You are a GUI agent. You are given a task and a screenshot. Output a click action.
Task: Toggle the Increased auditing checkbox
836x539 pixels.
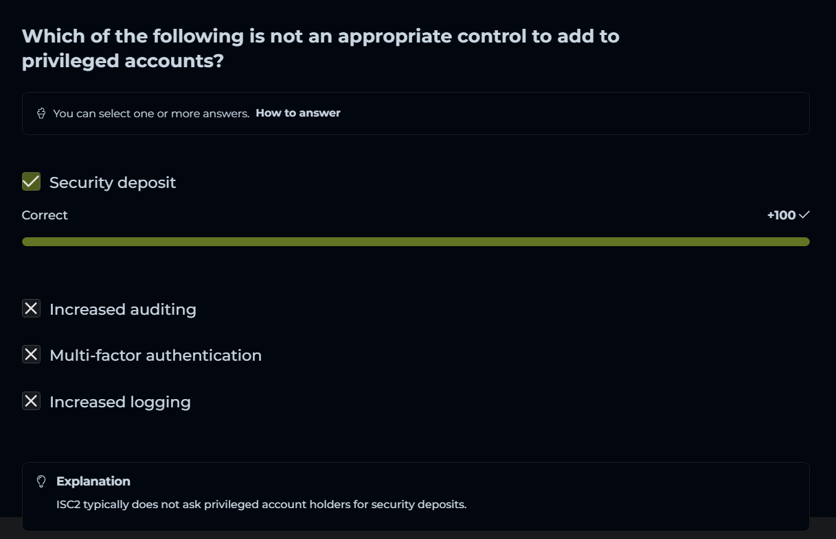tap(32, 309)
